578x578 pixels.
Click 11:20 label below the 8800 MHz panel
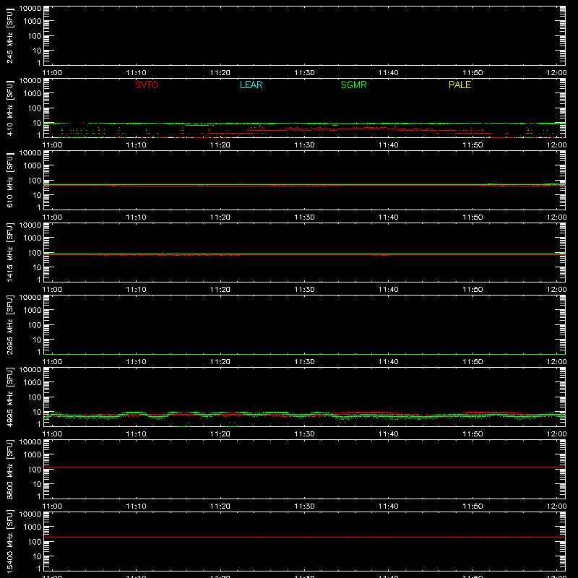220,506
